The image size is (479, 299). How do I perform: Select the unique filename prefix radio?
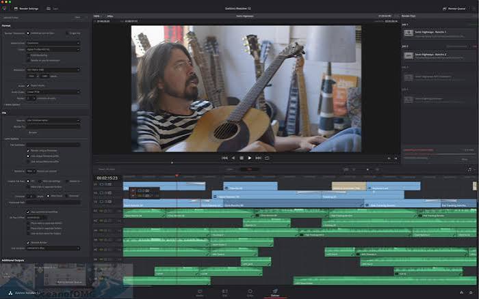point(29,156)
